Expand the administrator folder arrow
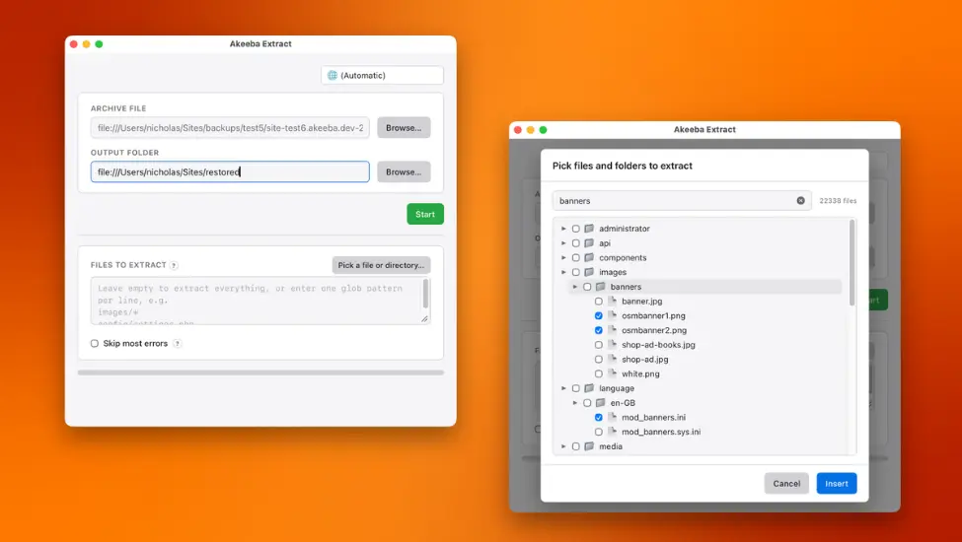 (563, 229)
